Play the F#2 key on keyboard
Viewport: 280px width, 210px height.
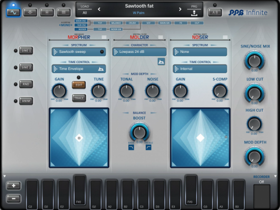[x=79, y=190]
